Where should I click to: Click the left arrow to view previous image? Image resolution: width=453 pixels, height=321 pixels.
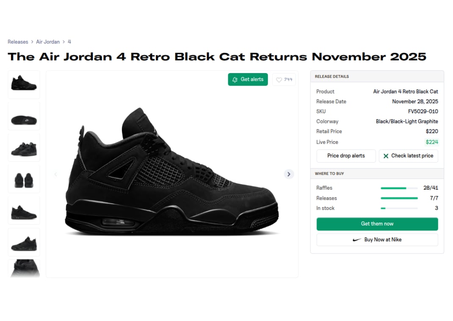click(56, 174)
